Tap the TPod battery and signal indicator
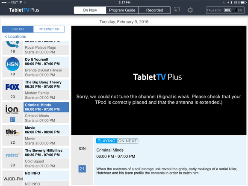 [225, 10]
